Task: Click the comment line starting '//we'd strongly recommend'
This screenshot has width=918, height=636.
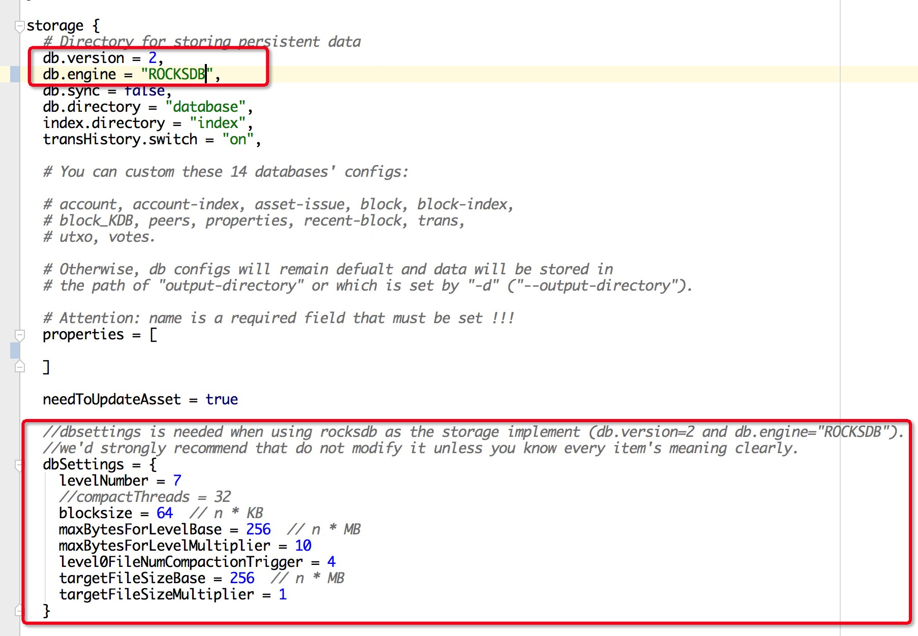Action: (420, 448)
